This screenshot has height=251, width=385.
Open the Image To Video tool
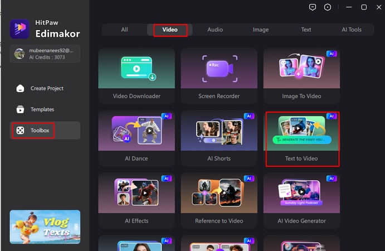pos(301,76)
